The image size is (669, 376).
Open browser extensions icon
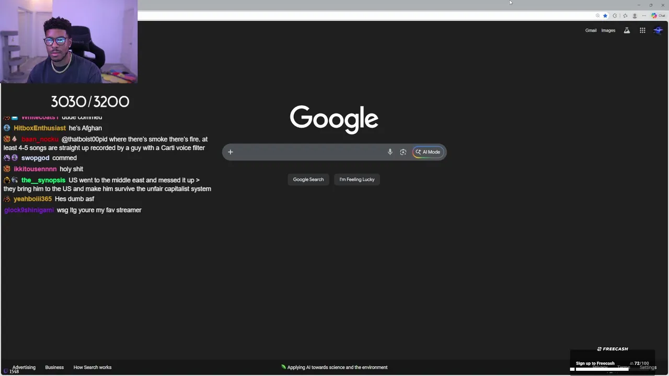coord(615,16)
